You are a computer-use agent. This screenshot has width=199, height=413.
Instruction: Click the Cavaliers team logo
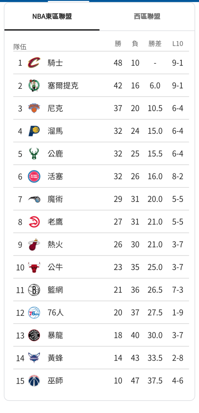(x=34, y=63)
